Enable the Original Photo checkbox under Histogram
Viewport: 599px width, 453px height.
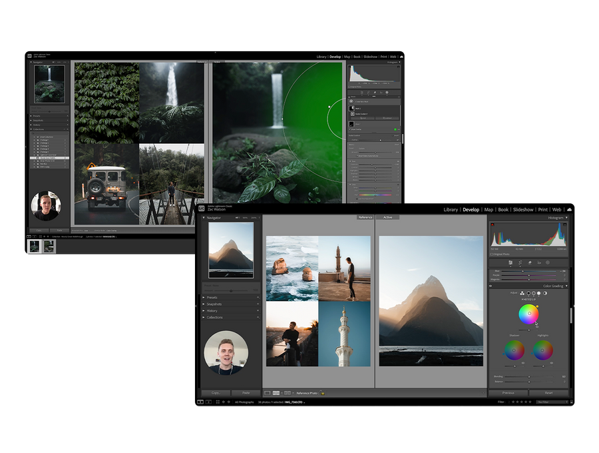point(491,254)
